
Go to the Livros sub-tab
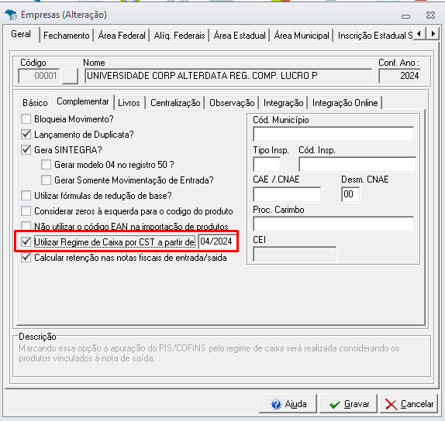coord(129,103)
